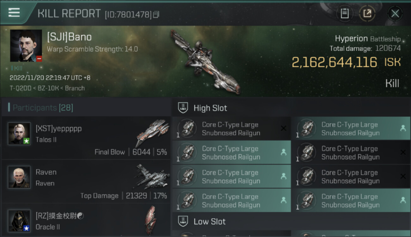The height and width of the screenshot is (237, 411).
Task: Open the hamburger menu icon
Action: tap(14, 12)
